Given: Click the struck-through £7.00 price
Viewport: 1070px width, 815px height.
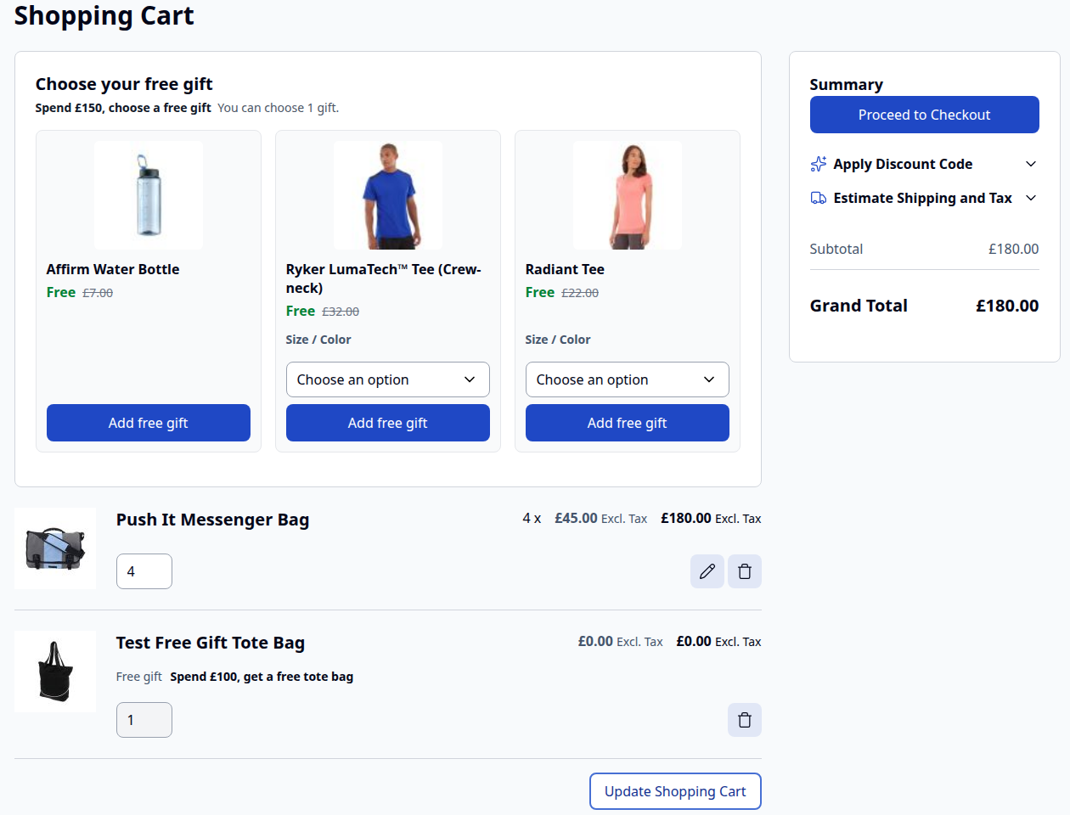Looking at the screenshot, I should (x=98, y=293).
